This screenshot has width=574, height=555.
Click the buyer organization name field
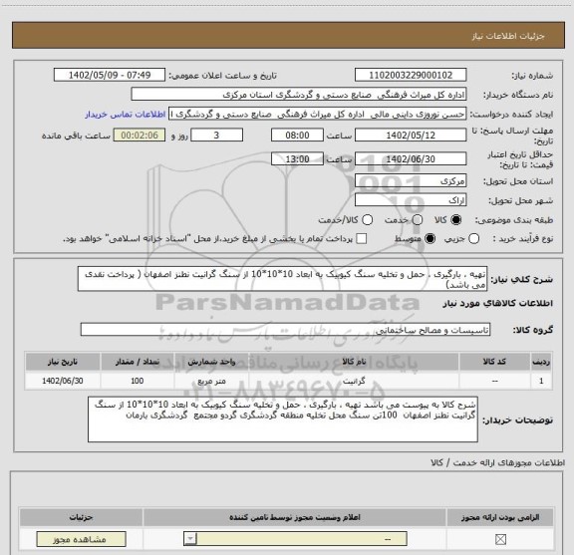click(299, 95)
